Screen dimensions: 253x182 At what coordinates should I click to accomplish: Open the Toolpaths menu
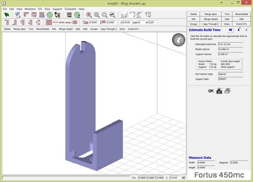(x=70, y=9)
